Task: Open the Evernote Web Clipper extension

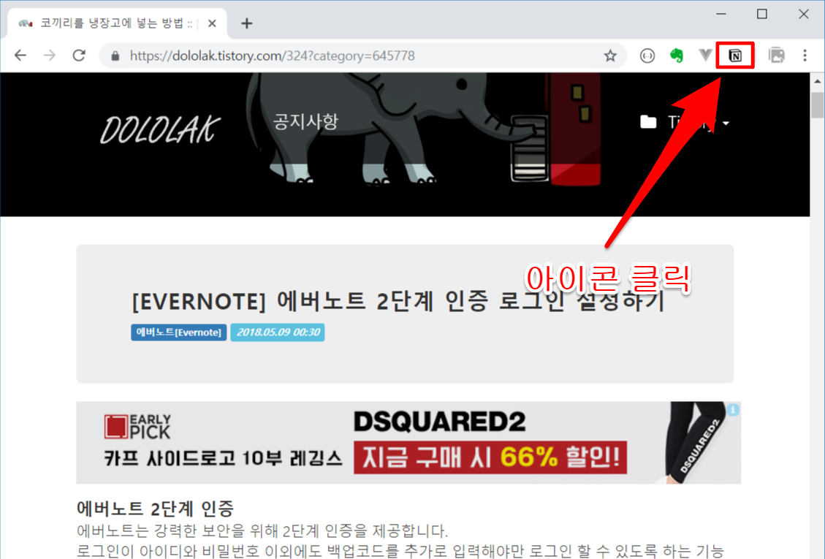Action: tap(677, 56)
